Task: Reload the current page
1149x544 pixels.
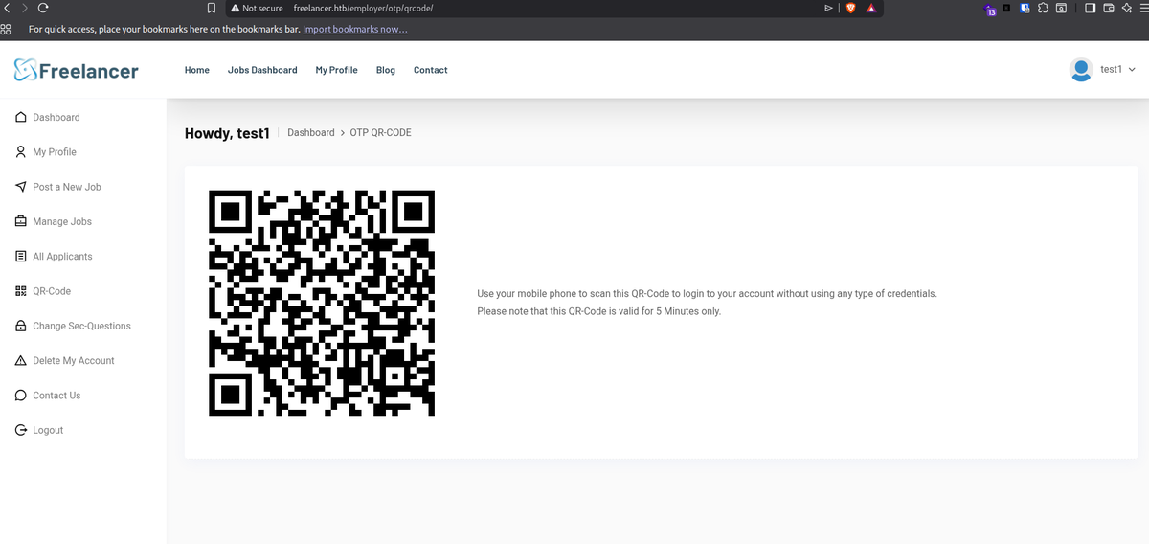Action: [43, 8]
